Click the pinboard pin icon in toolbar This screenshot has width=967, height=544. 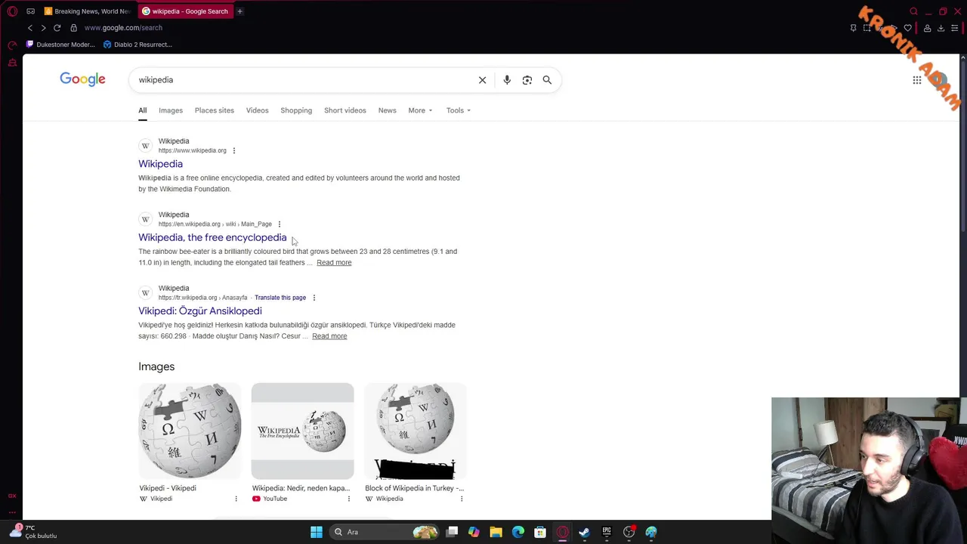click(853, 28)
